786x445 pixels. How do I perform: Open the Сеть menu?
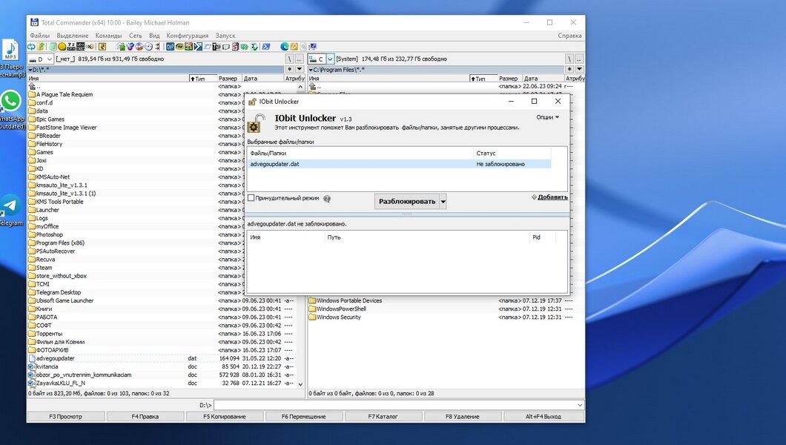[x=136, y=36]
